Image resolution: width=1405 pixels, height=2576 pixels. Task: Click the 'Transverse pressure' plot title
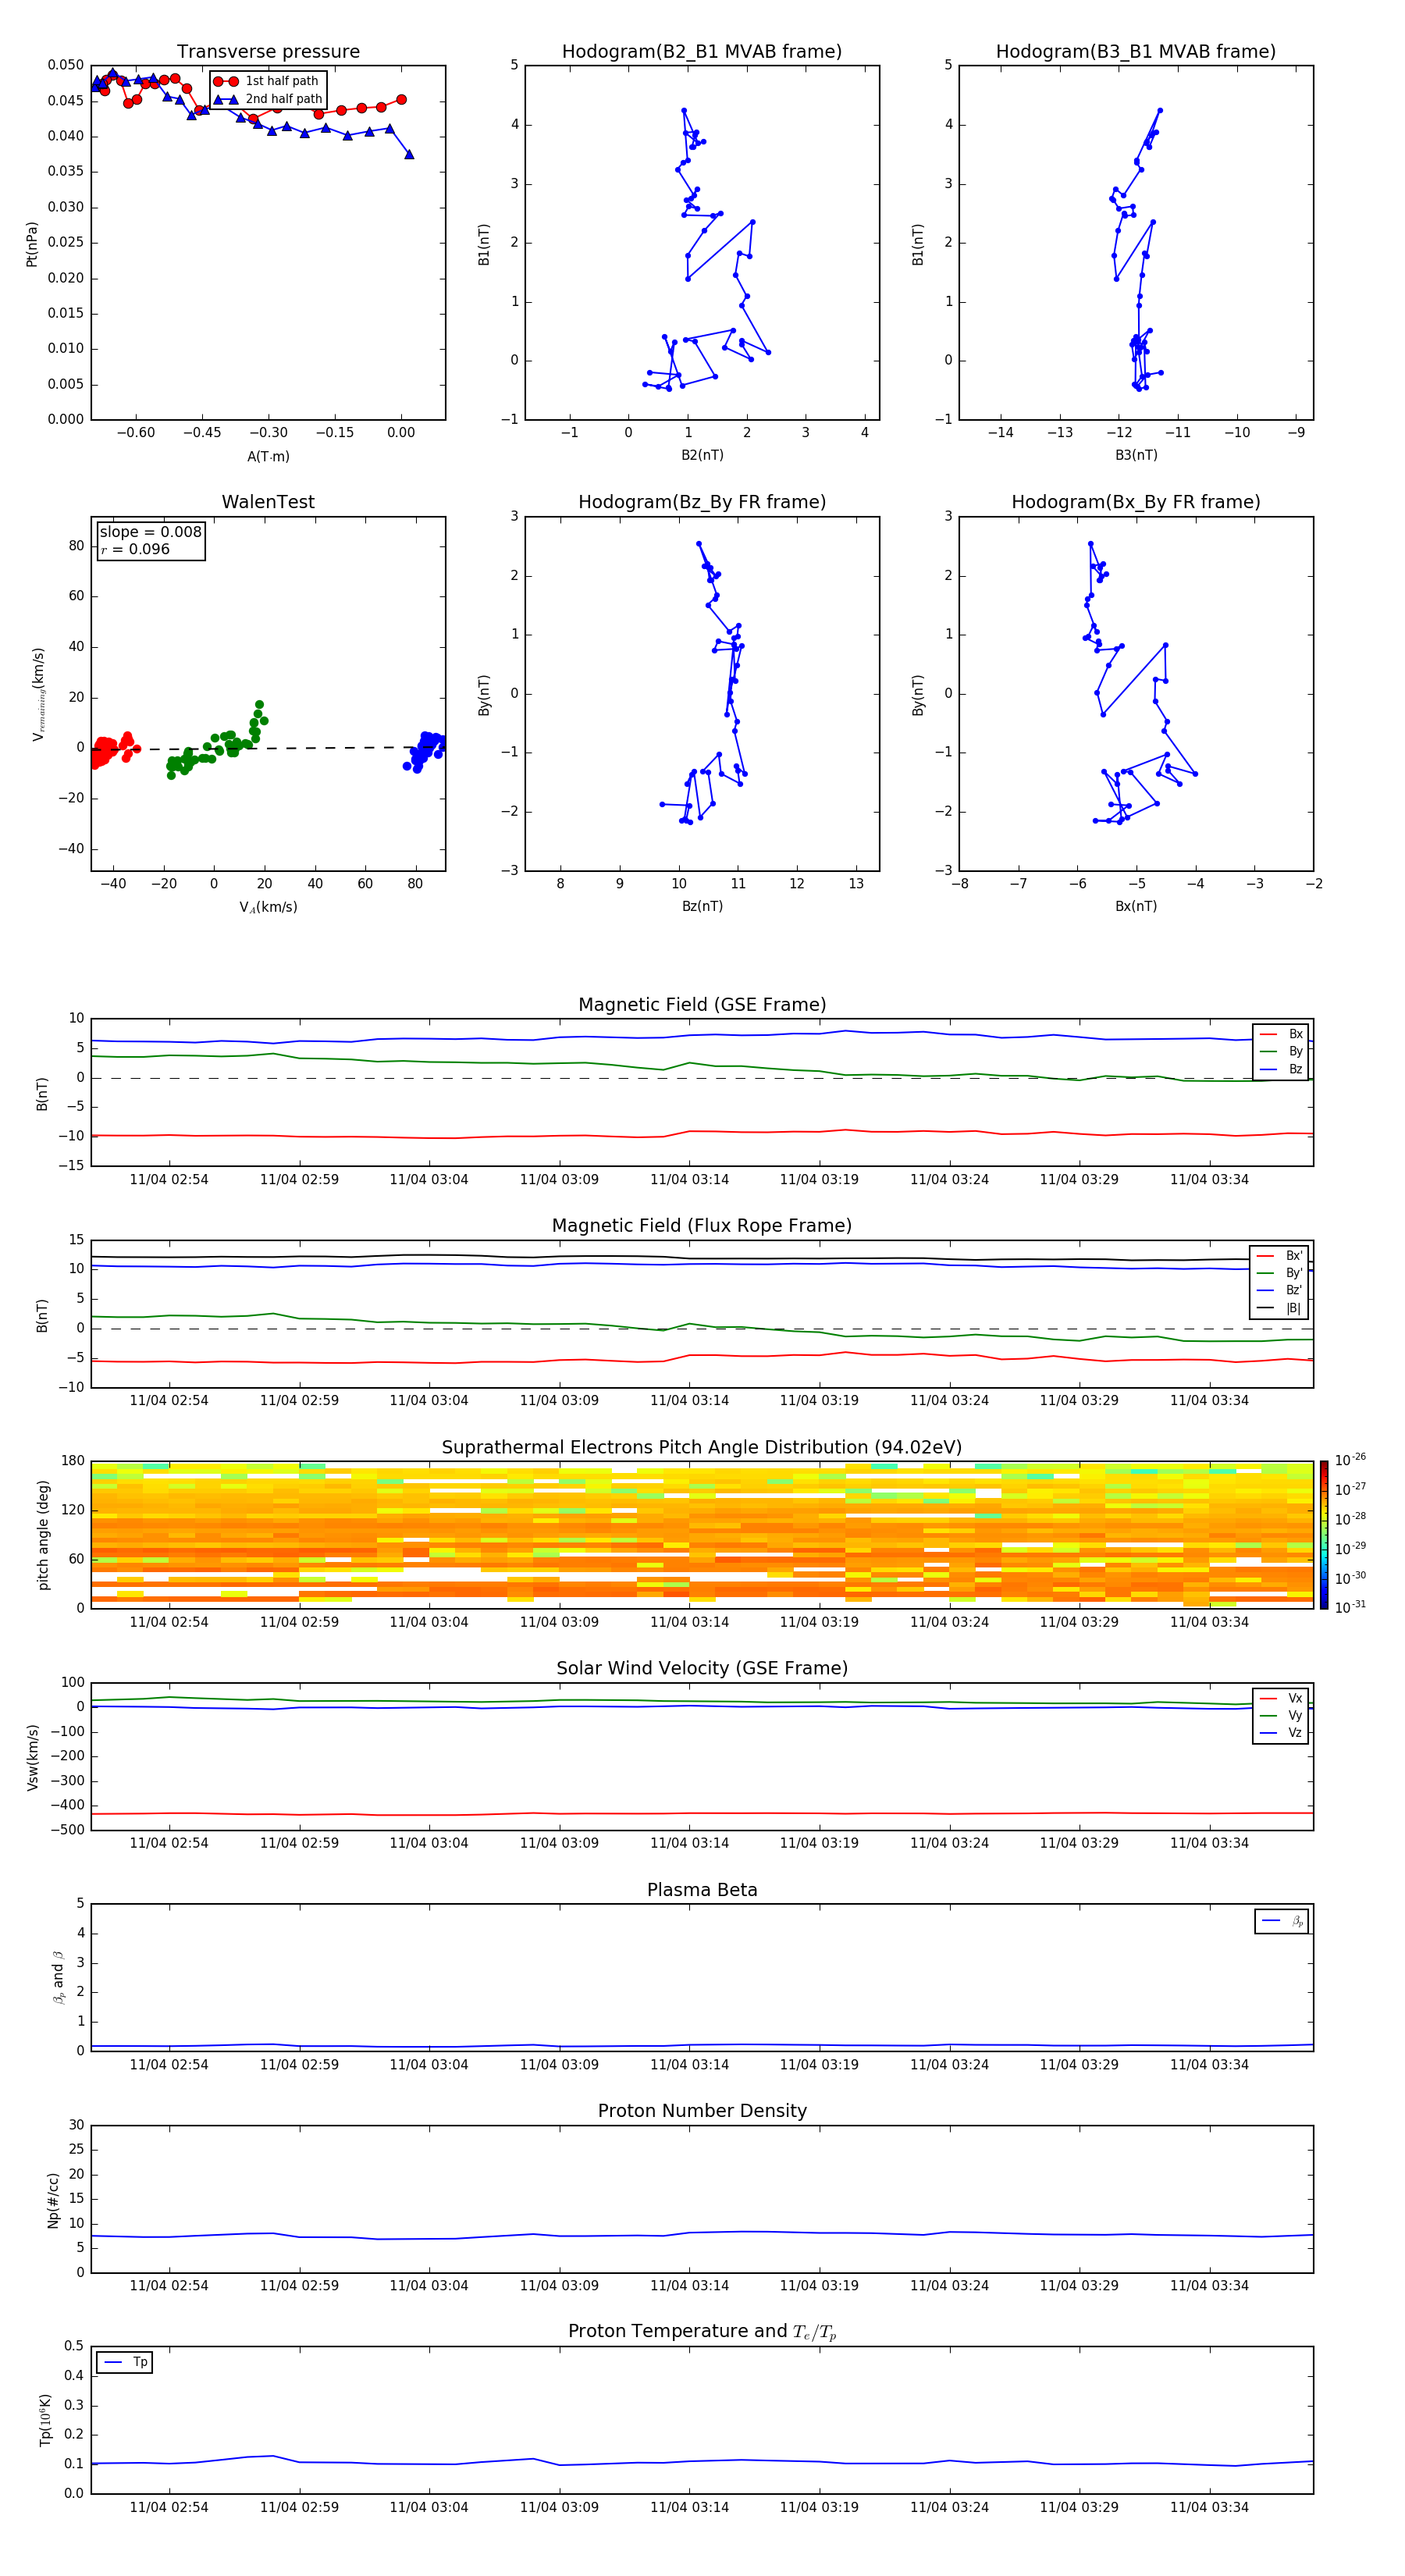pyautogui.click(x=268, y=51)
